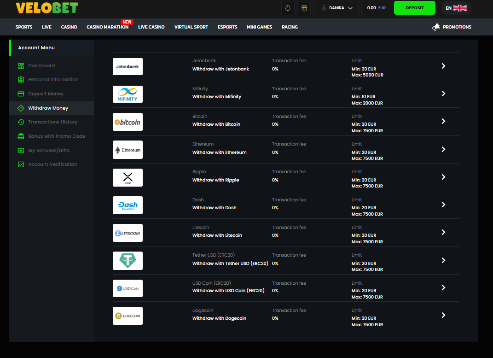The image size is (493, 358).
Task: Open Transactions History in sidebar
Action: pos(52,122)
